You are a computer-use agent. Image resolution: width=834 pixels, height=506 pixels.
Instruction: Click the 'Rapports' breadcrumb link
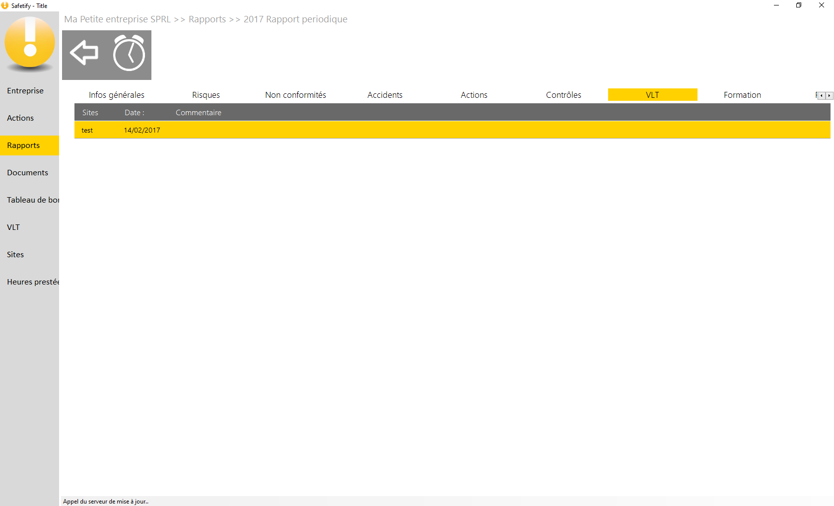click(x=207, y=19)
